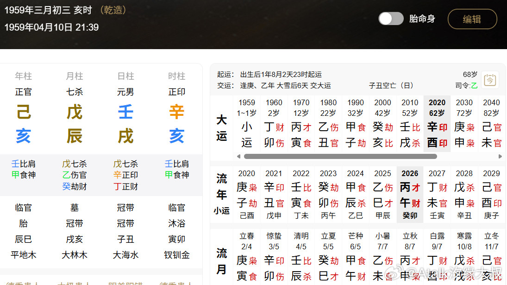Select 流月 立夏 5/5 column
507x285 pixels.
coord(328,257)
